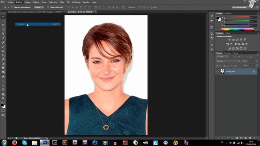Add a layer mask from the Layers panel footer

click(237, 138)
